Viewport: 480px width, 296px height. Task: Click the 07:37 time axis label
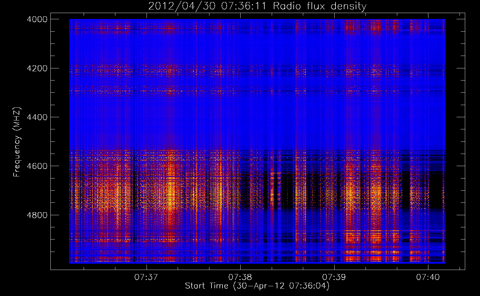[x=146, y=277]
